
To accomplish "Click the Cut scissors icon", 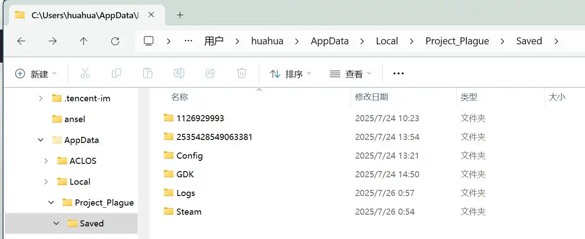I will click(x=85, y=73).
